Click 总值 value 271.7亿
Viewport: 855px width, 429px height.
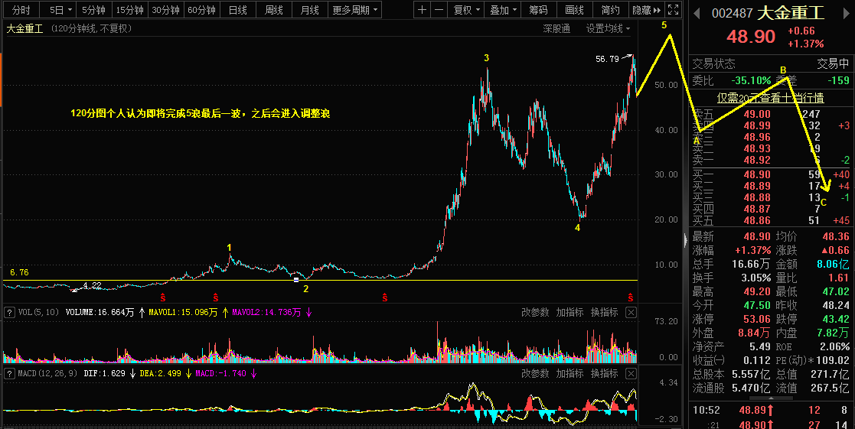pyautogui.click(x=830, y=374)
